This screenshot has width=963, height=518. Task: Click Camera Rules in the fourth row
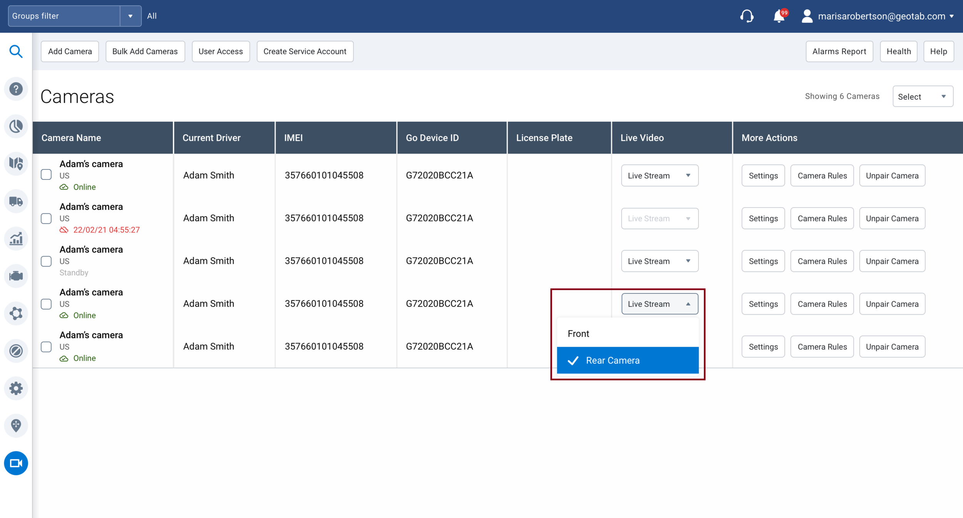[x=822, y=304]
